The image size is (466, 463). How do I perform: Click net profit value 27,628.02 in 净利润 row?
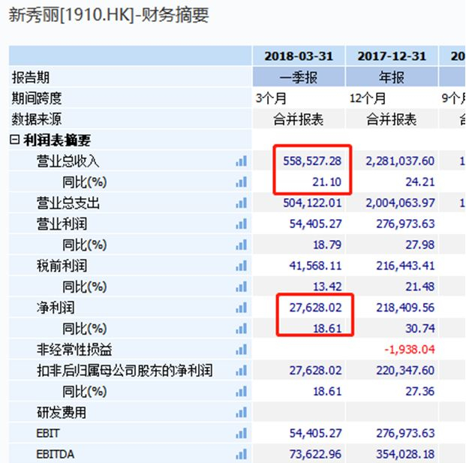pyautogui.click(x=316, y=308)
